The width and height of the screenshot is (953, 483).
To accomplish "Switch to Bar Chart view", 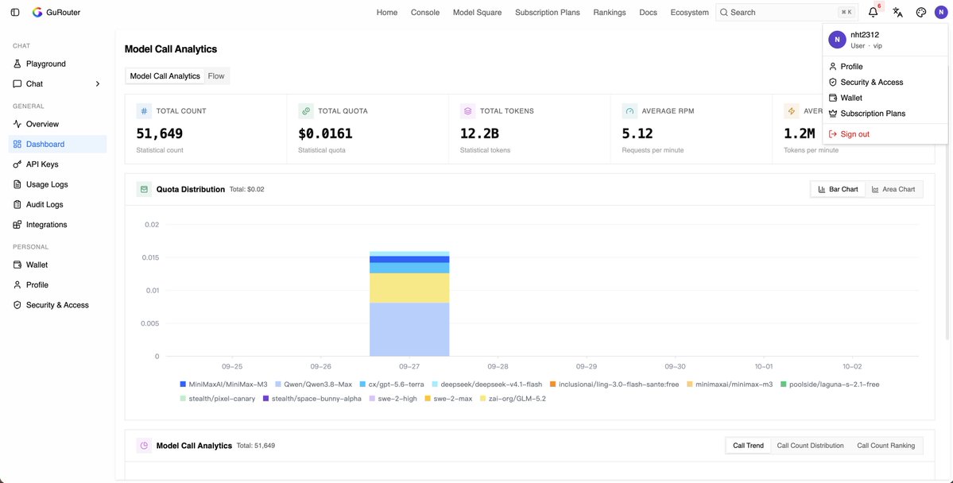I will click(838, 190).
